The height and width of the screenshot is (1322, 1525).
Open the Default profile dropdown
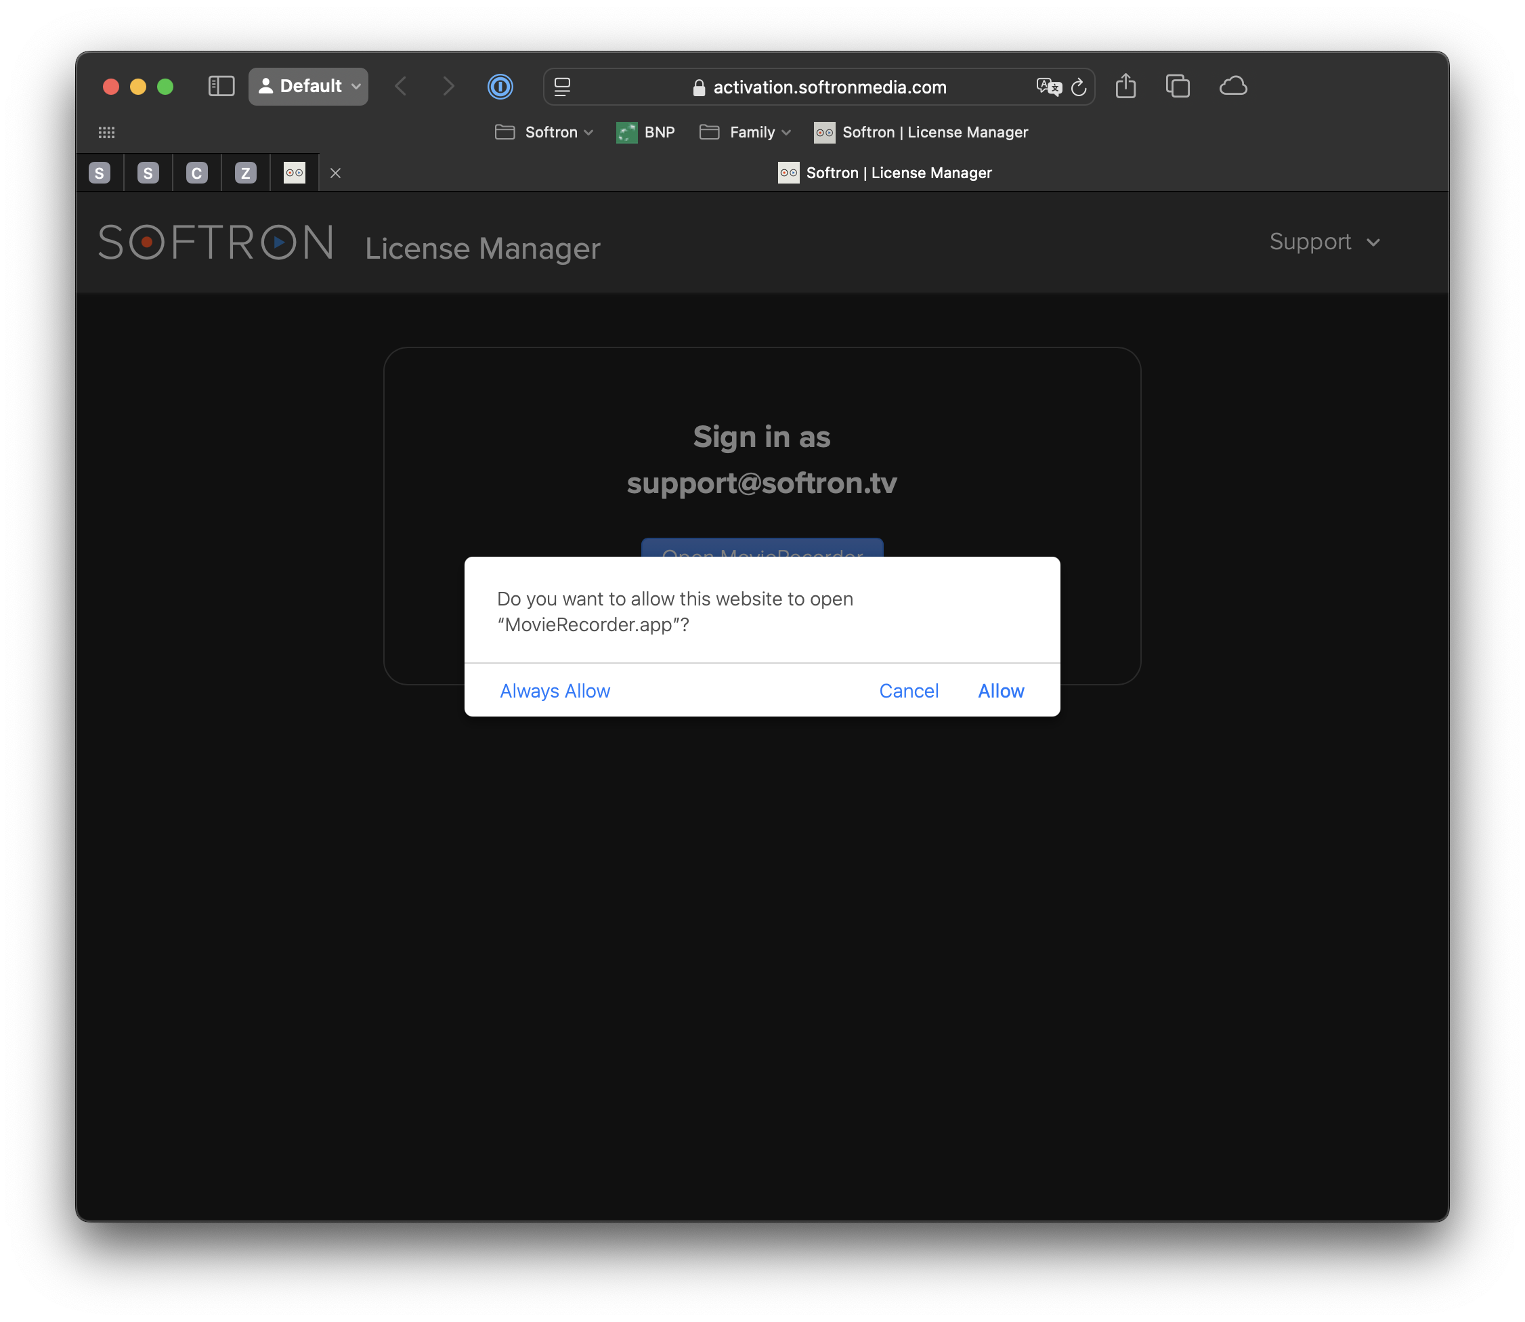tap(308, 86)
